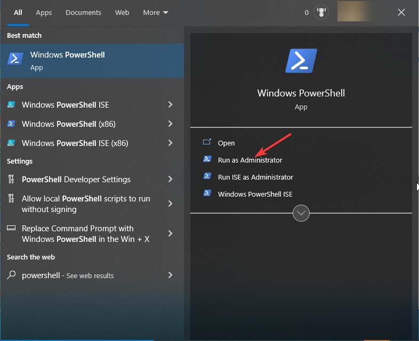The height and width of the screenshot is (341, 419).
Task: Open Allow local PowerShell scripts setting
Action: 85,204
